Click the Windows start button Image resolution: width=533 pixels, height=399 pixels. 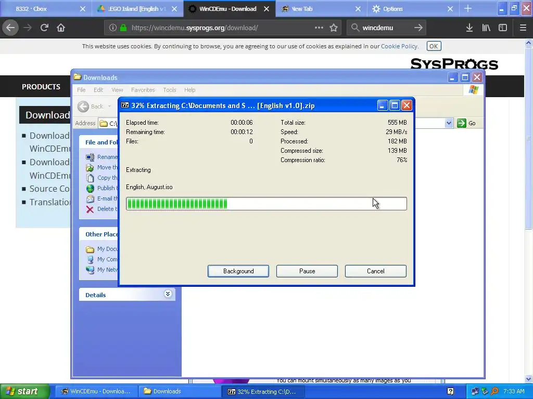(24, 392)
